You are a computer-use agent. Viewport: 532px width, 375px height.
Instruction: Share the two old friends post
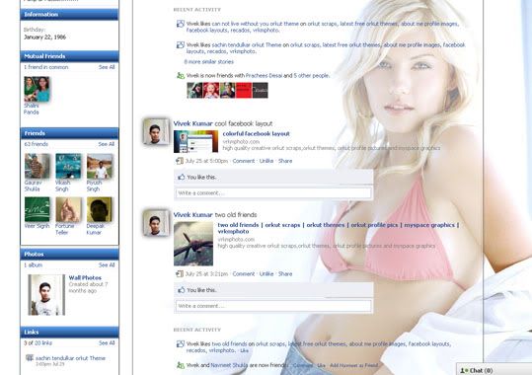coord(285,274)
